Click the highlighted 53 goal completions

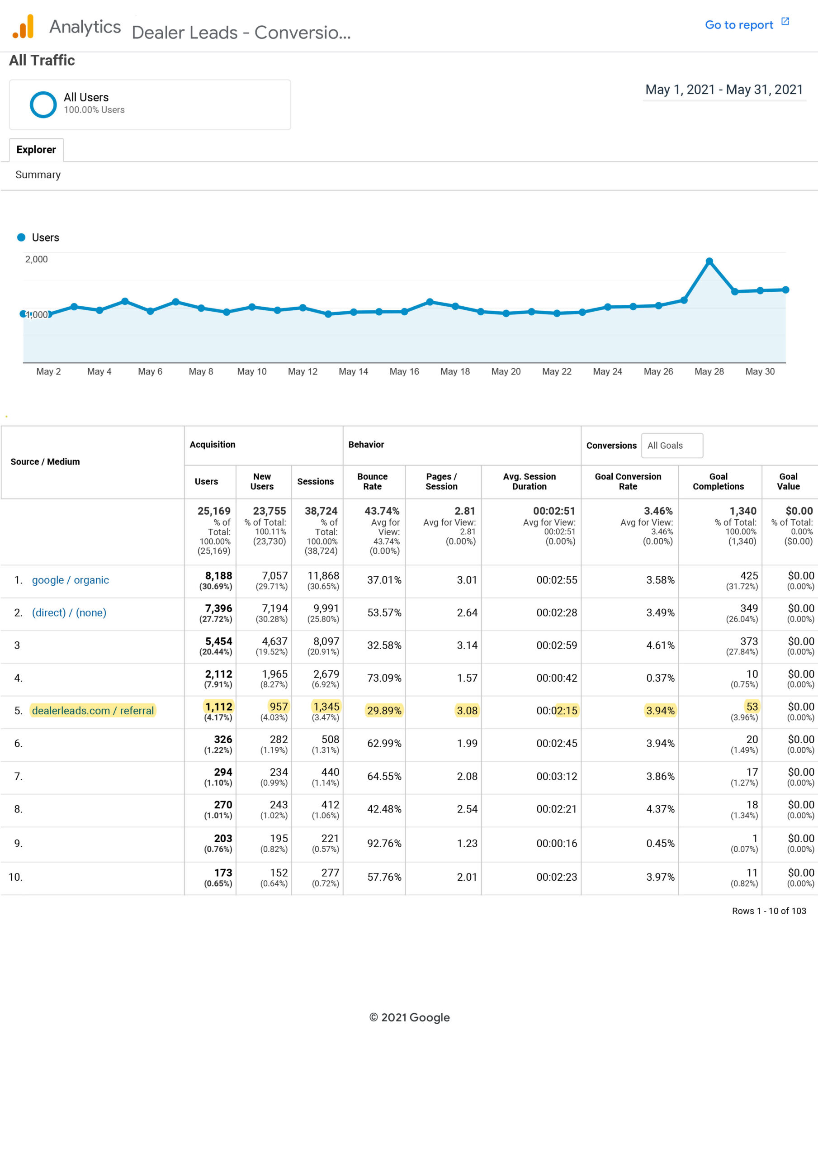[752, 707]
